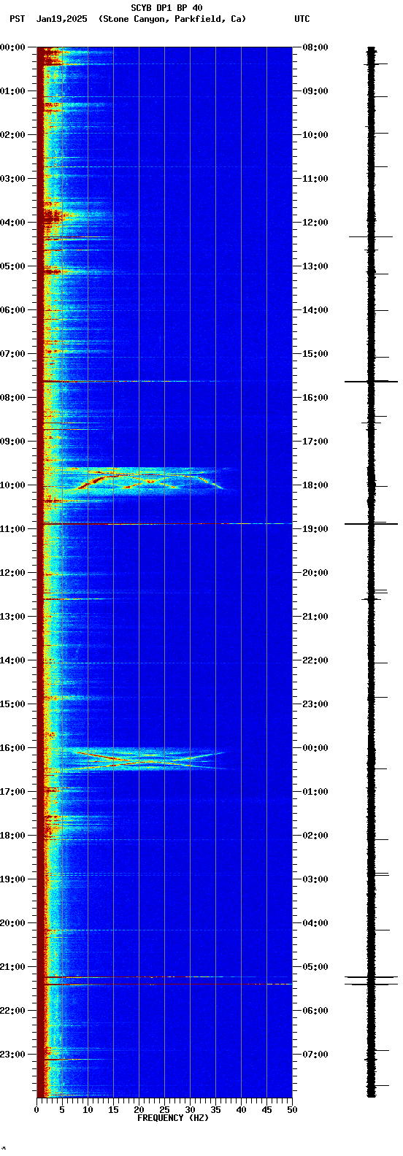Click the UTC time label '08:00'
The height and width of the screenshot is (1156, 403).
point(315,47)
